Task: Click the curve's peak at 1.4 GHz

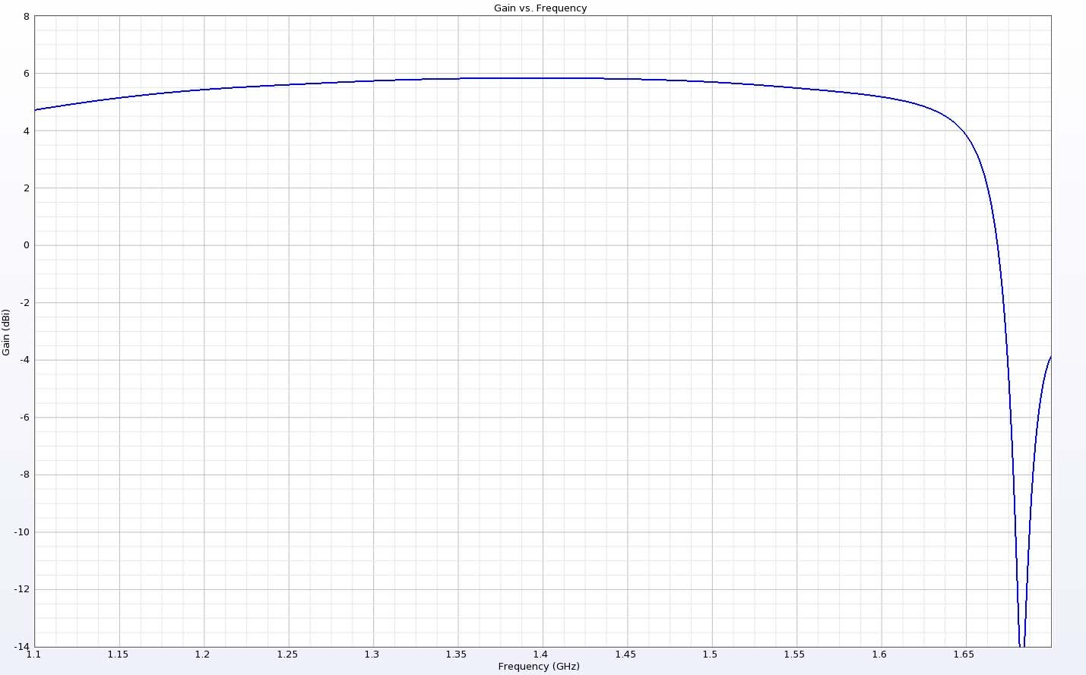Action: 543,78
